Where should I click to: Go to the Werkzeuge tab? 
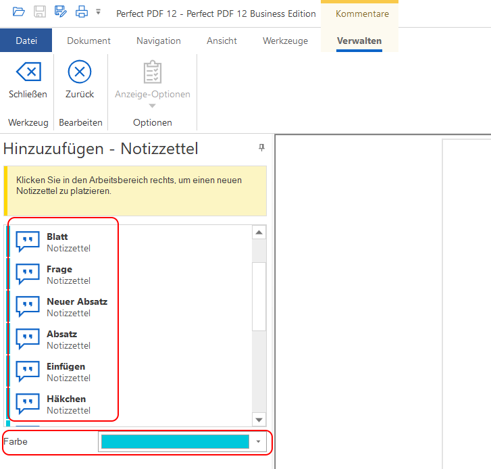285,41
